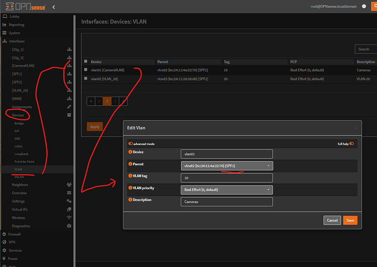Click network icon next to [WAN] interface
The image size is (377, 267).
point(69,98)
